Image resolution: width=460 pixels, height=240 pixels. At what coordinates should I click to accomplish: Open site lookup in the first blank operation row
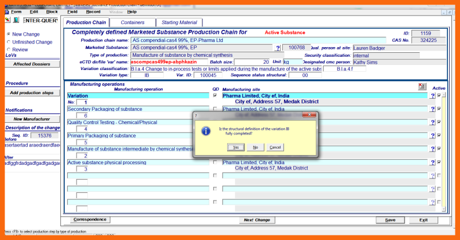(x=432, y=176)
